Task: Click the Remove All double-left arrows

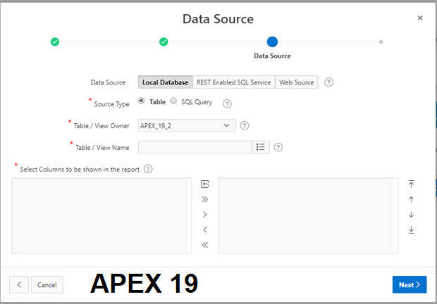Action: 205,245
